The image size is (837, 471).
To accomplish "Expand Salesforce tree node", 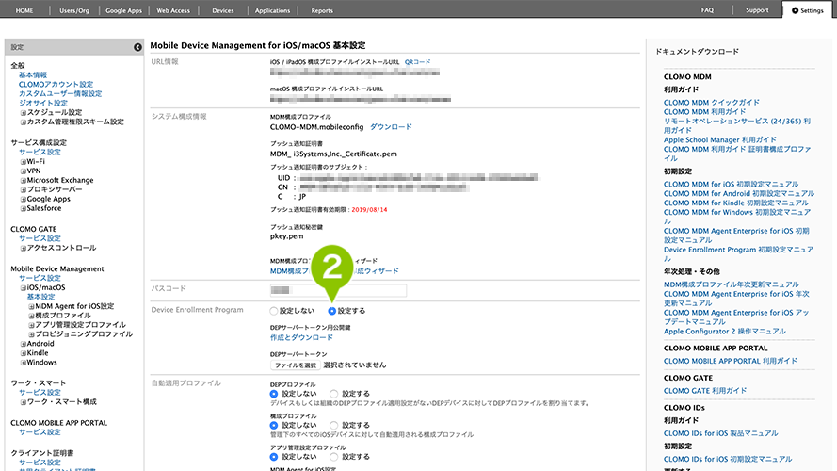I will [24, 209].
